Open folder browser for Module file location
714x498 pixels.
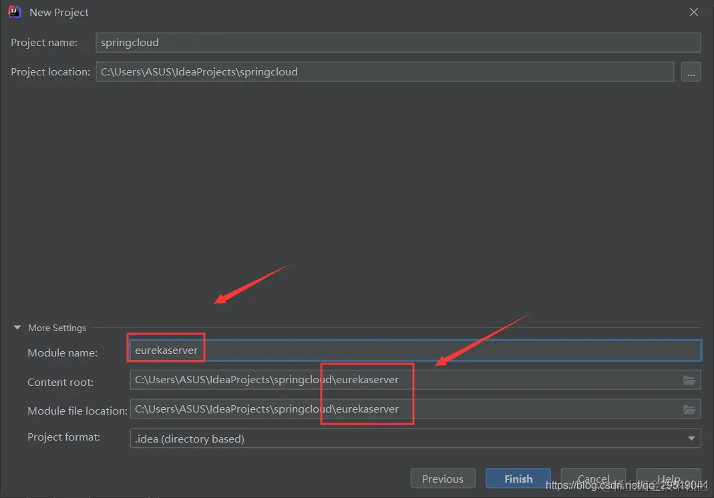pyautogui.click(x=689, y=410)
